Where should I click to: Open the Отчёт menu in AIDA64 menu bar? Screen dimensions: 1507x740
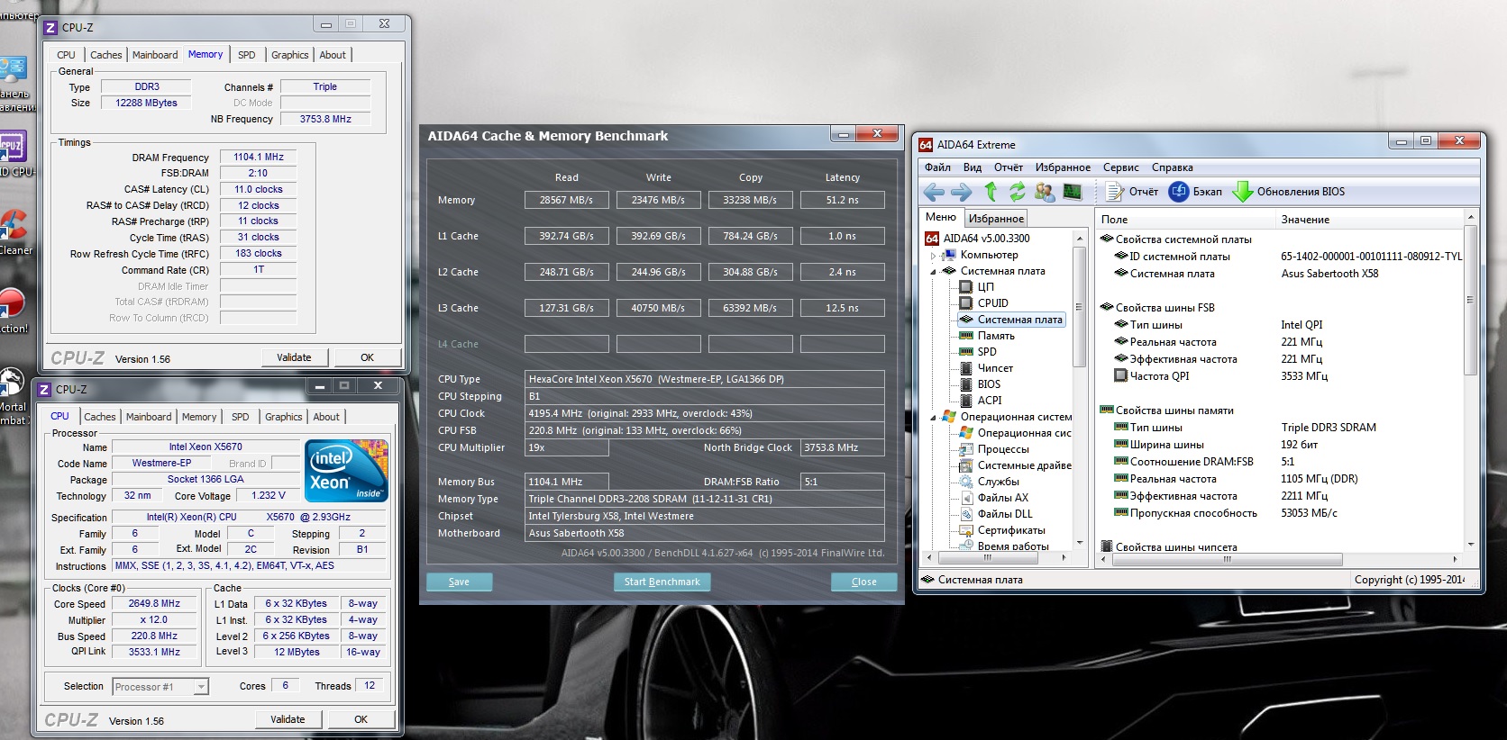point(1009,167)
